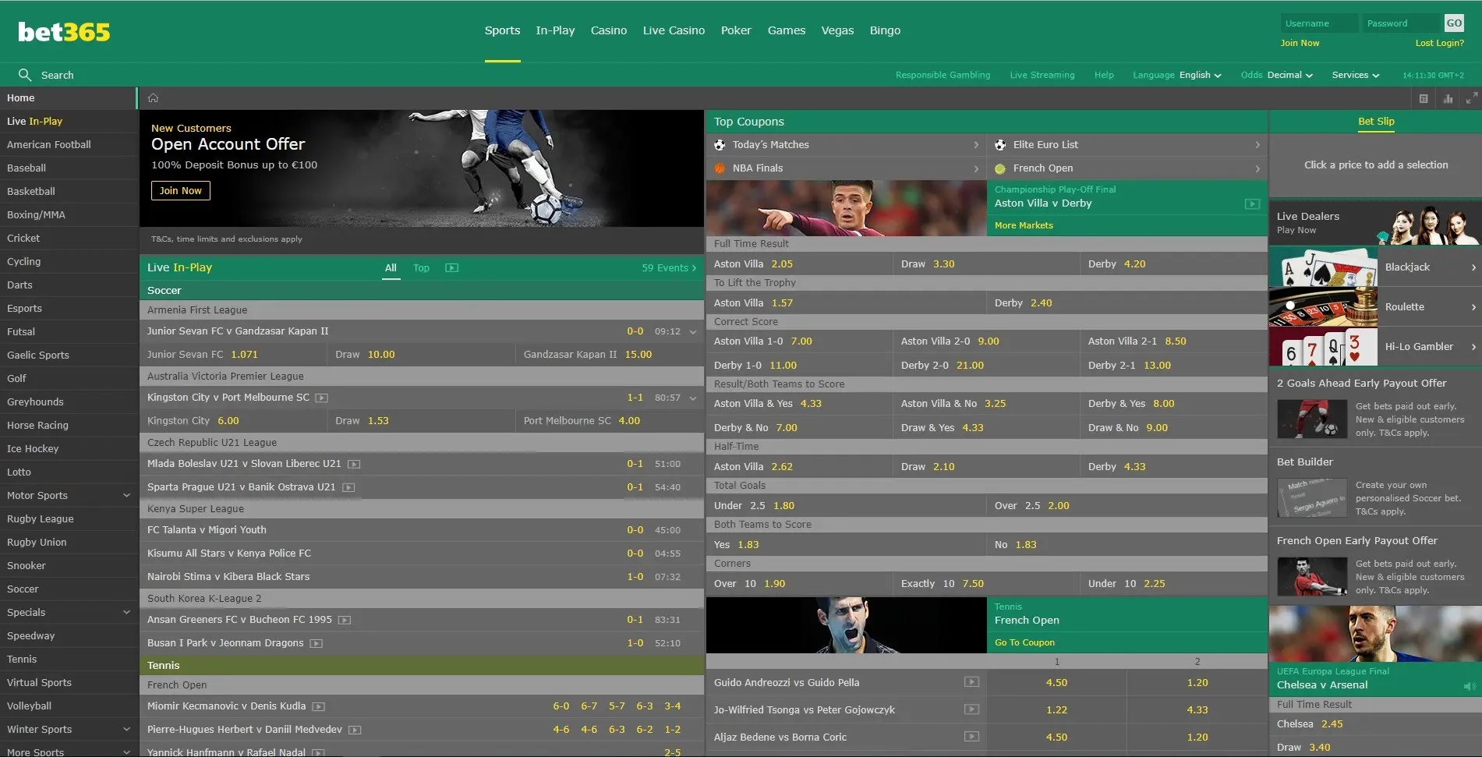The image size is (1482, 757).
Task: Expand Specials in the sidebar
Action: tap(126, 612)
